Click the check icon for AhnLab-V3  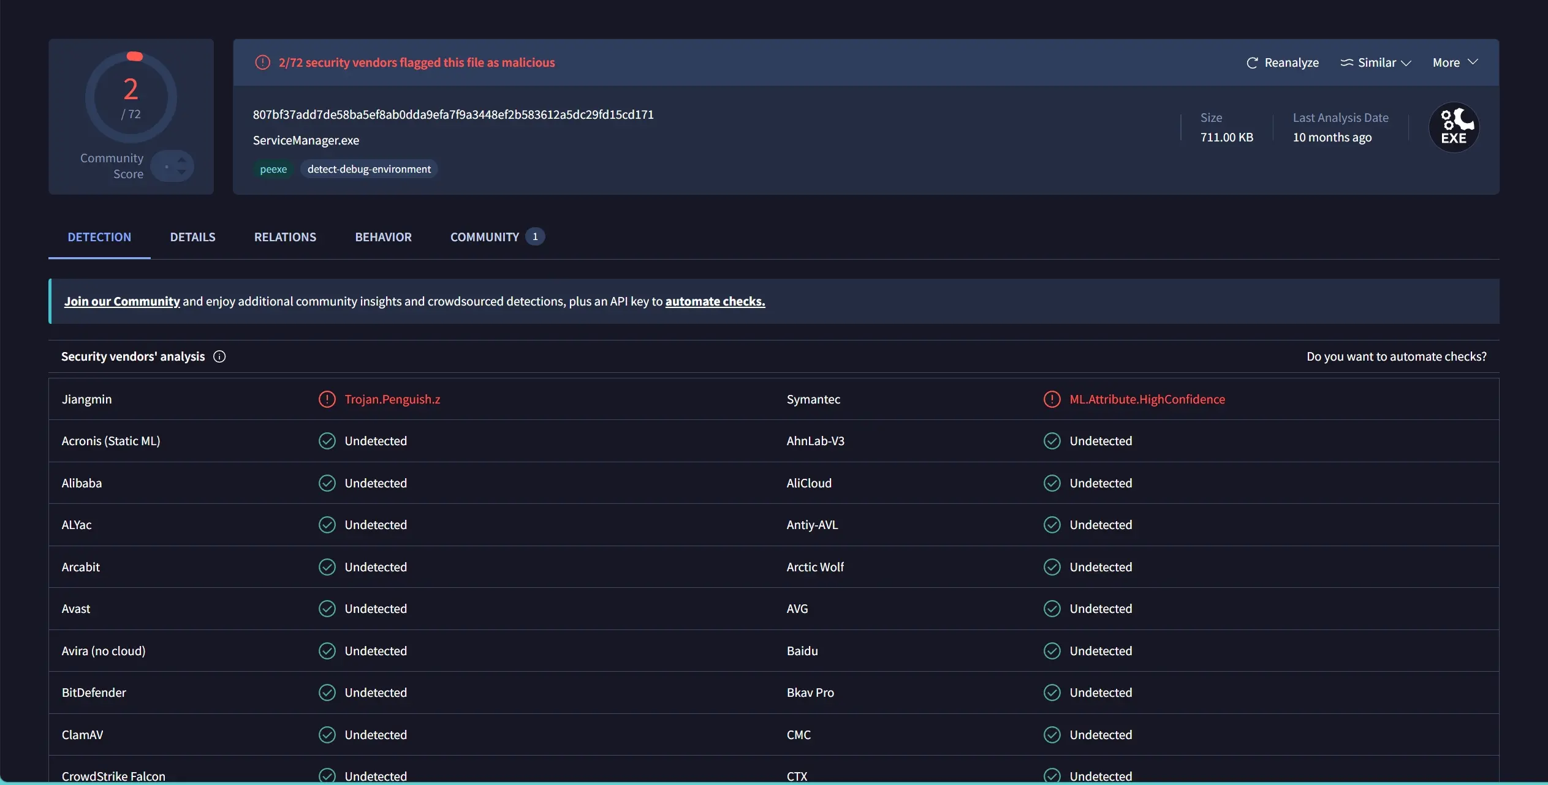pos(1052,441)
